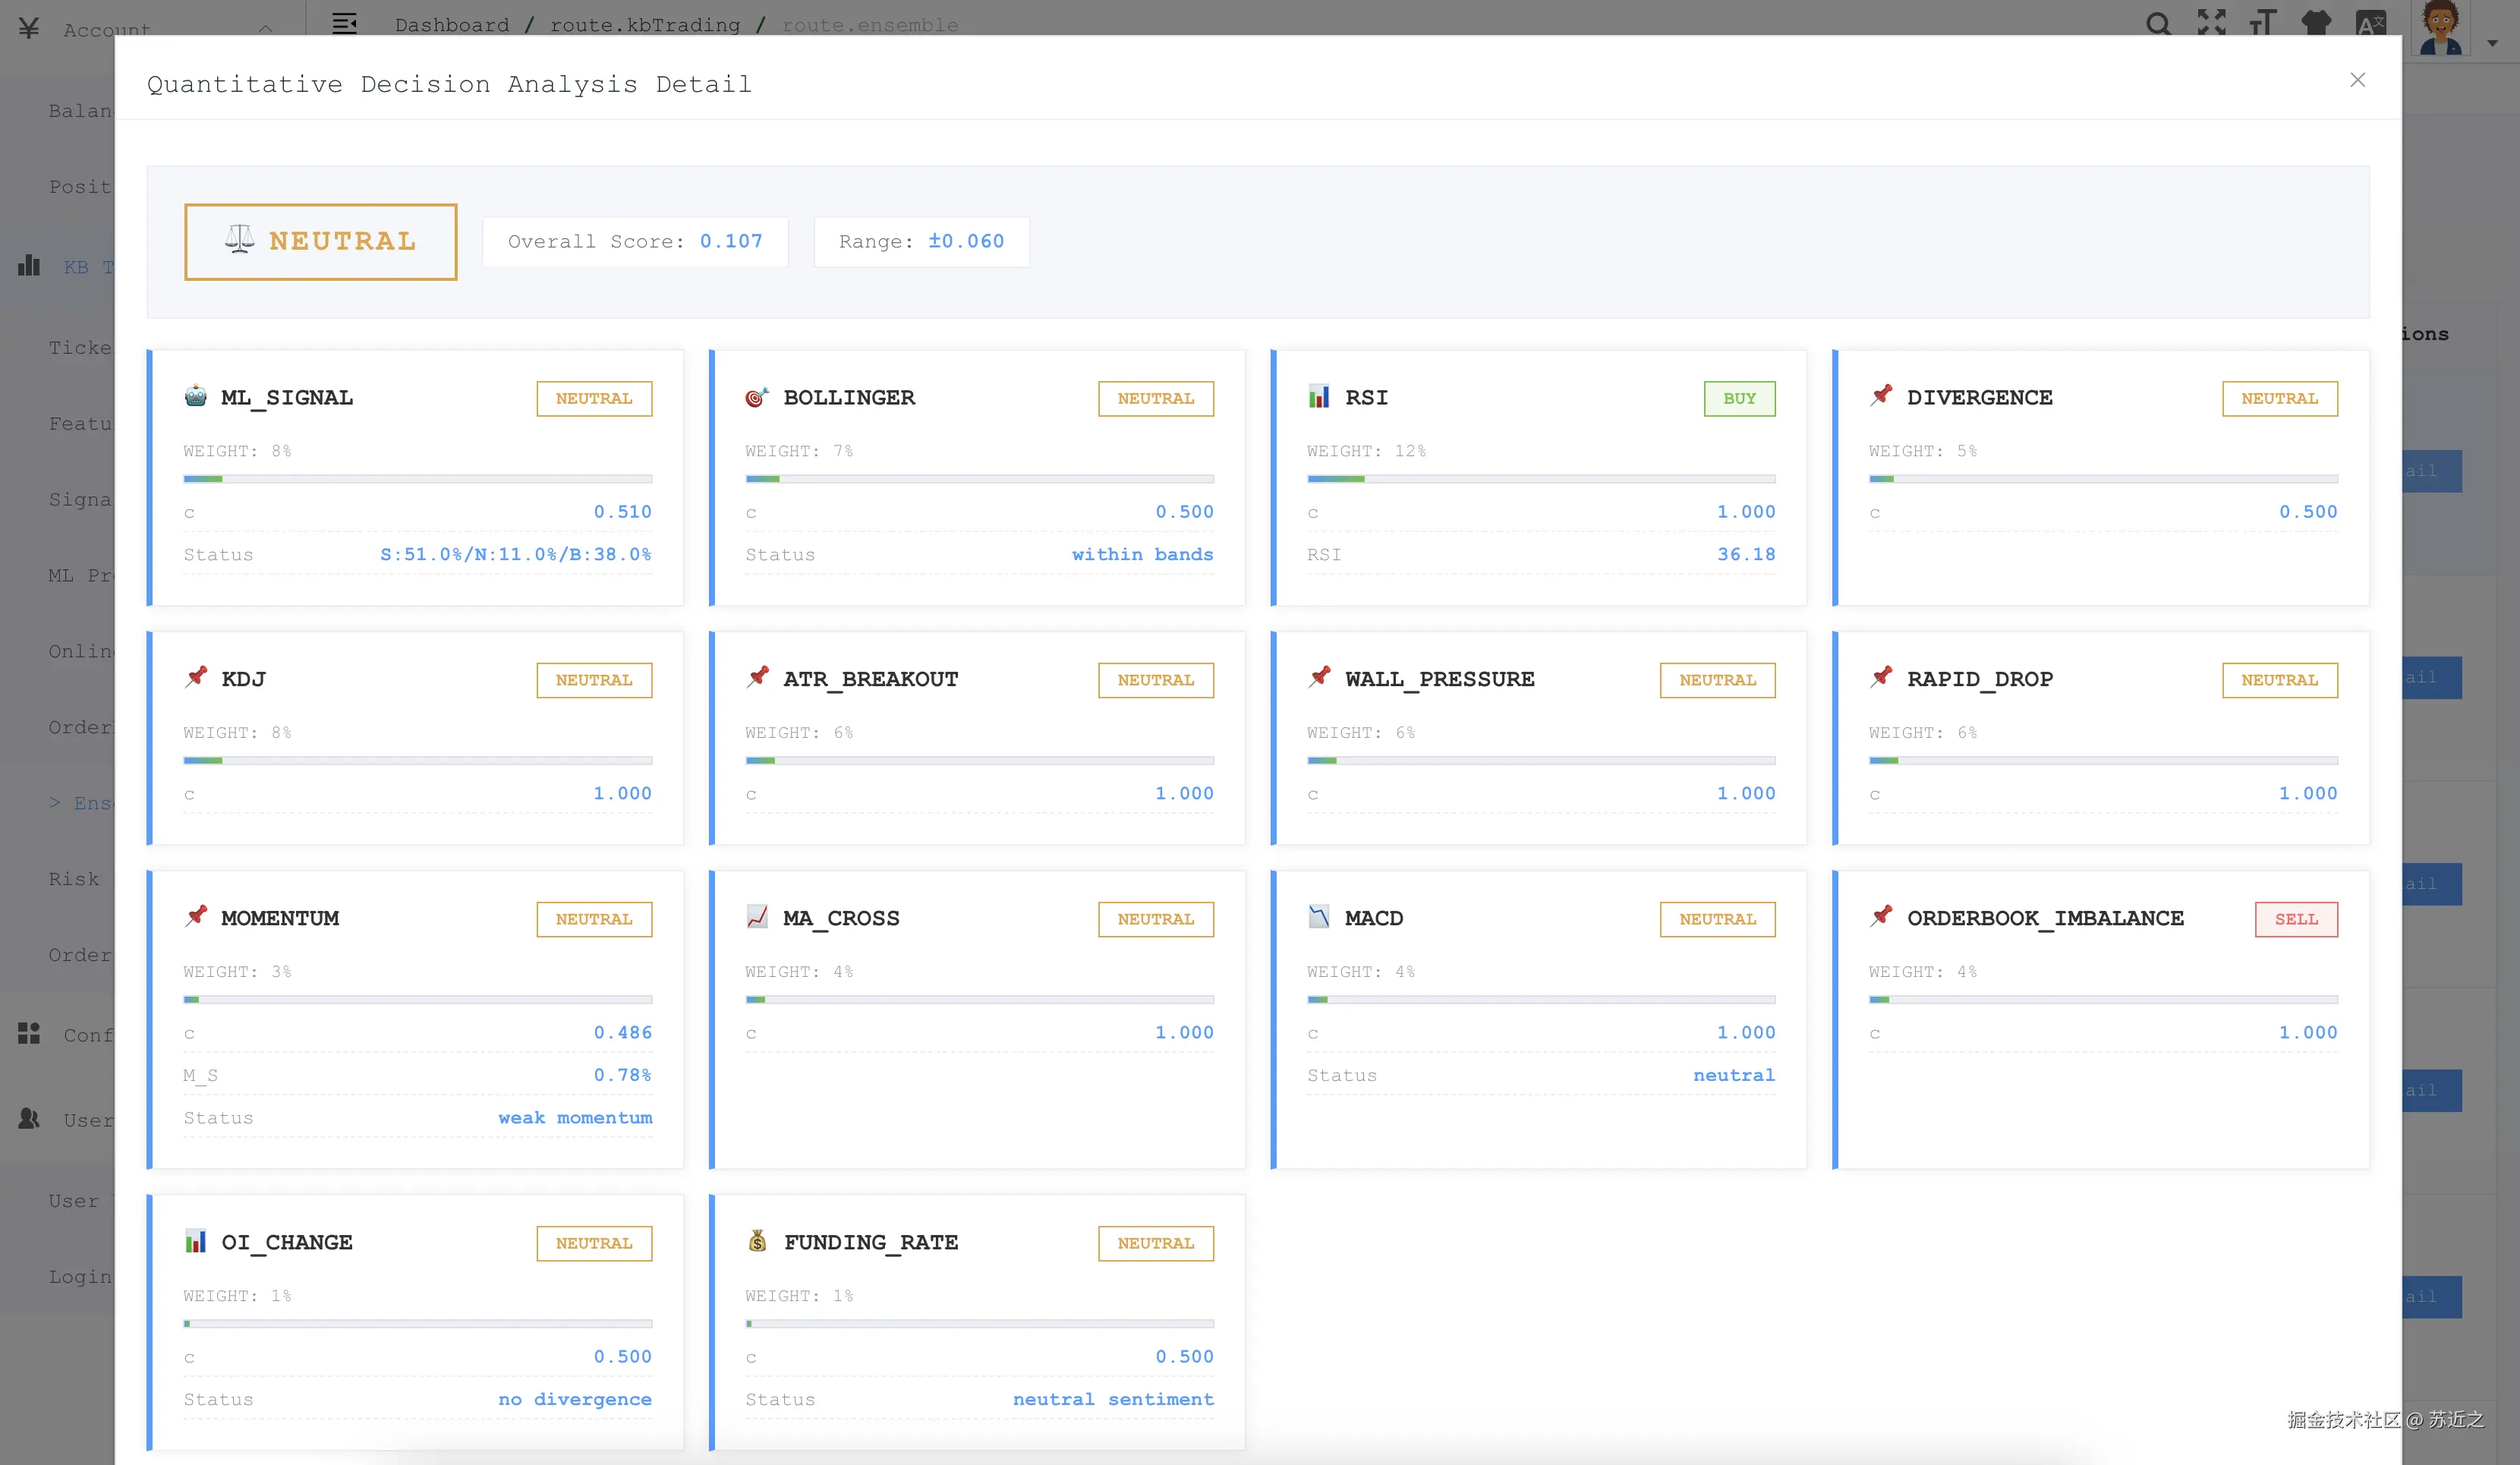
Task: Click the MA_CROSS chart icon
Action: (757, 917)
